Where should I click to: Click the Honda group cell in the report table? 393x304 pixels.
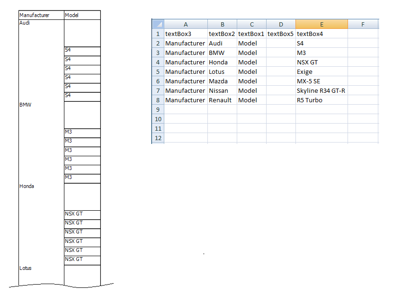[x=41, y=224]
